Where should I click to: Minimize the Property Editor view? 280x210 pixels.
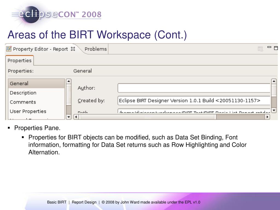(269, 47)
